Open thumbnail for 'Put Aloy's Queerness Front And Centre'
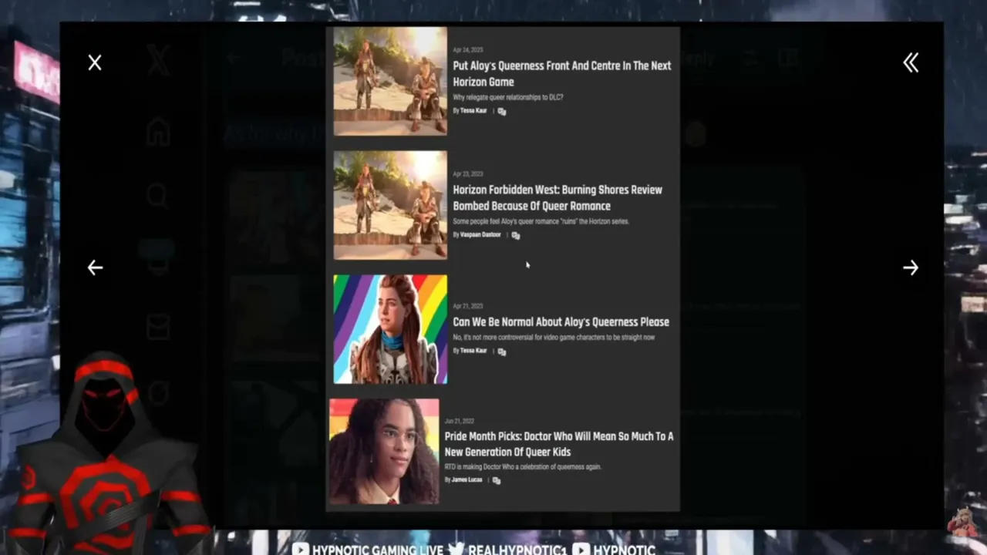Image resolution: width=987 pixels, height=555 pixels. (390, 82)
